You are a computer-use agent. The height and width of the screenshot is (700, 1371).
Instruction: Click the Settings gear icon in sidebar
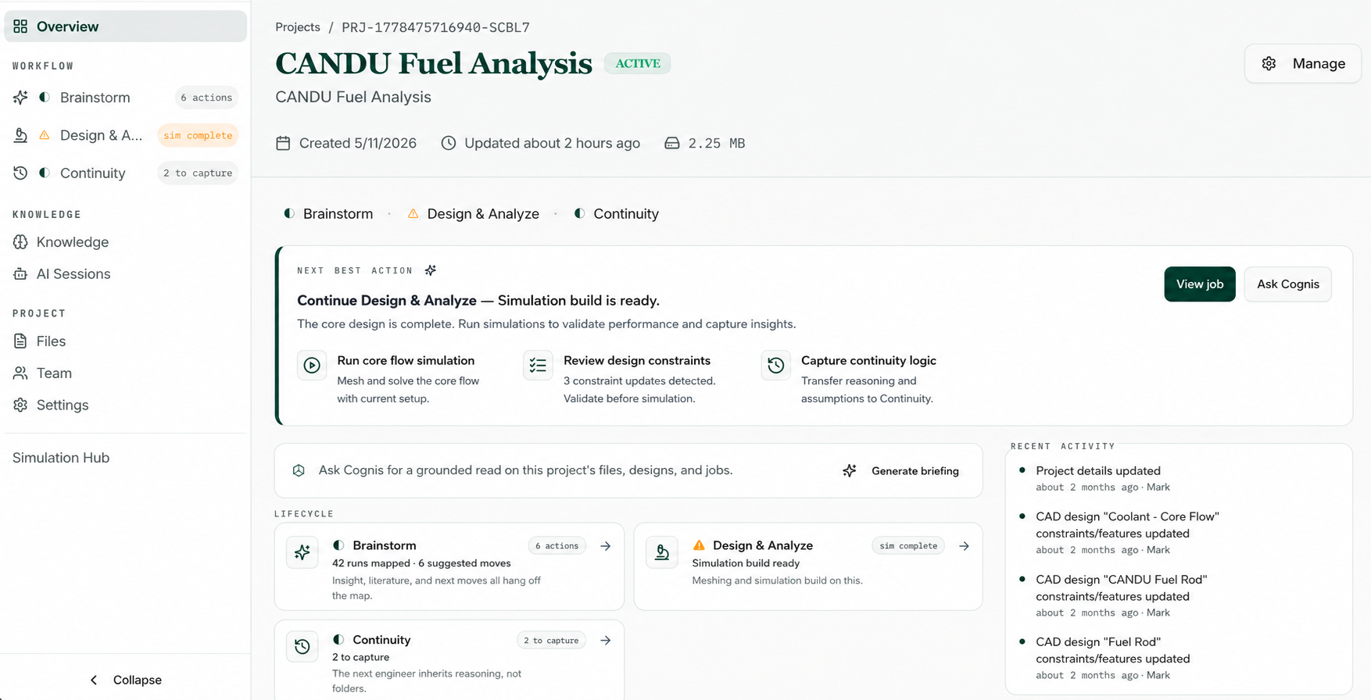(20, 405)
